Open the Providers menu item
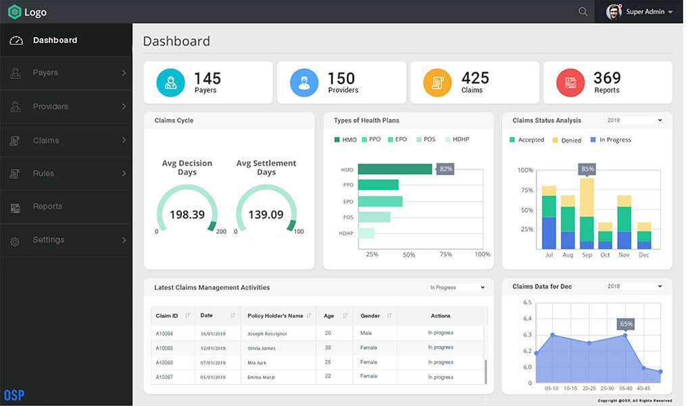The height and width of the screenshot is (406, 696). coord(51,106)
